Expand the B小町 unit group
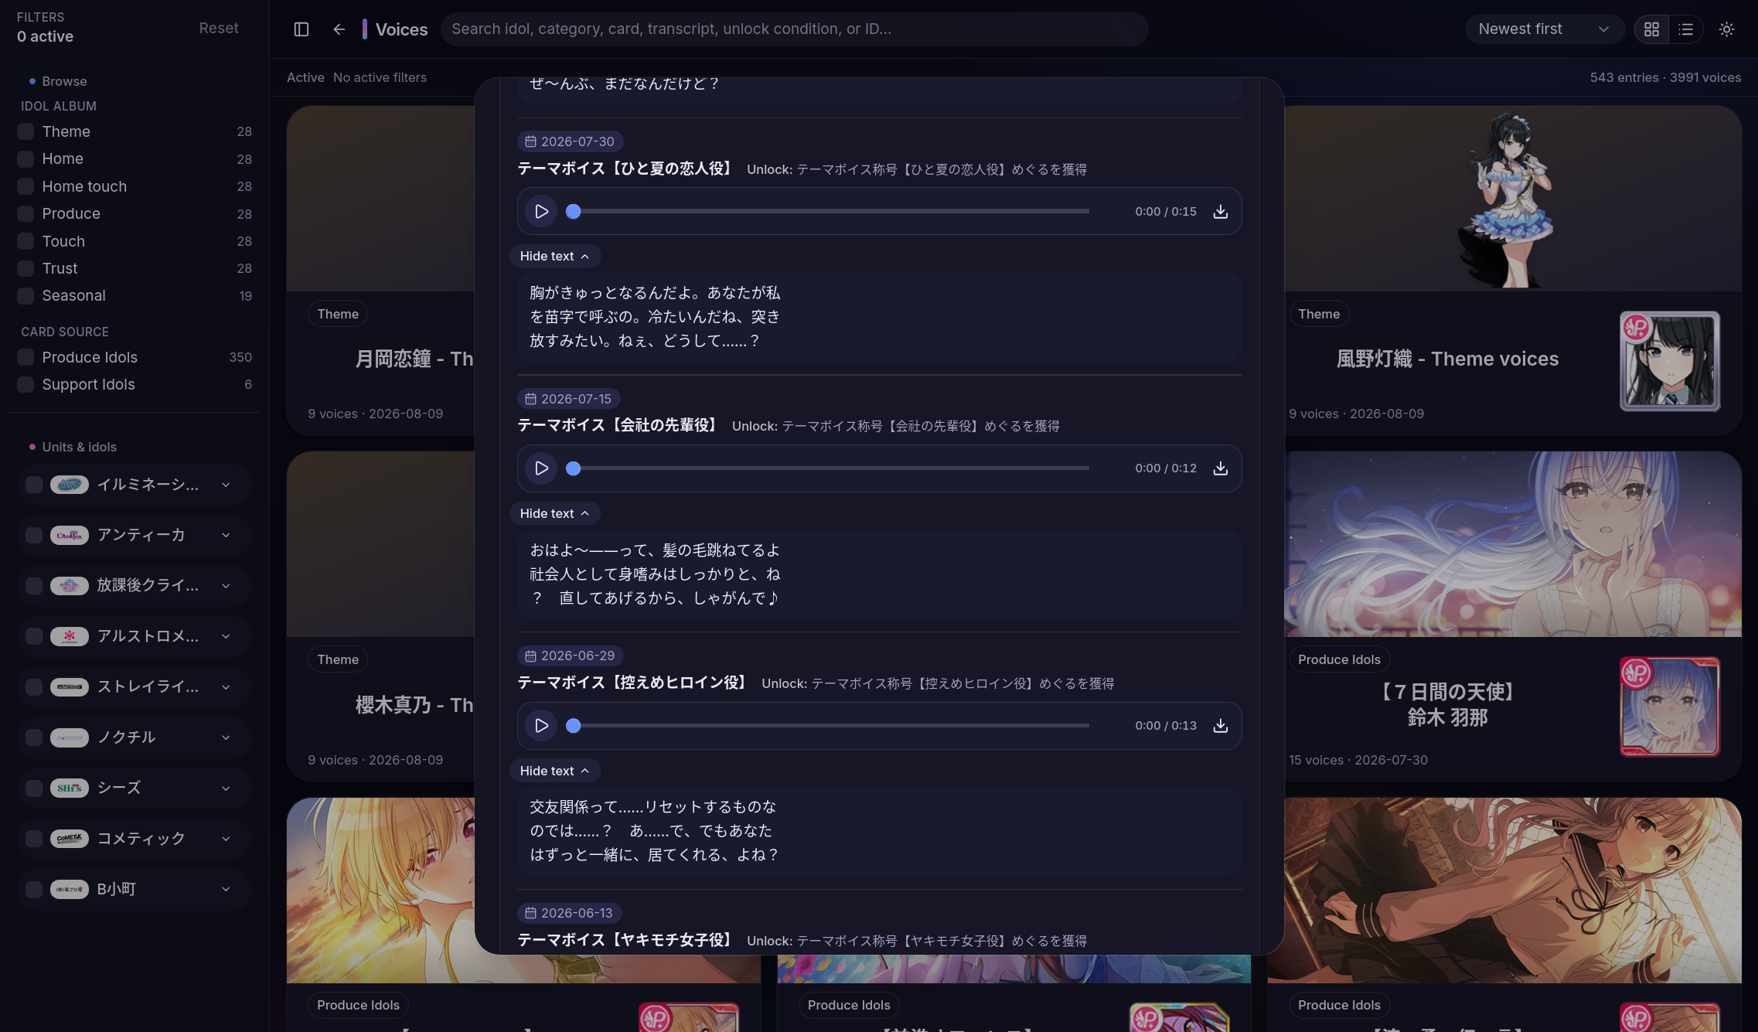The height and width of the screenshot is (1032, 1758). coord(226,889)
